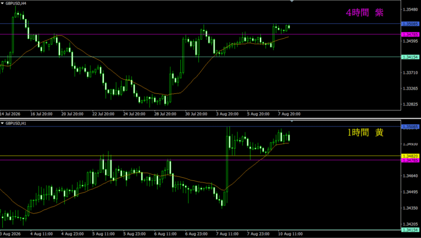This screenshot has height=238, width=421.
Task: Click the '30 Jul 20:00' time axis label
Action: tap(196, 114)
